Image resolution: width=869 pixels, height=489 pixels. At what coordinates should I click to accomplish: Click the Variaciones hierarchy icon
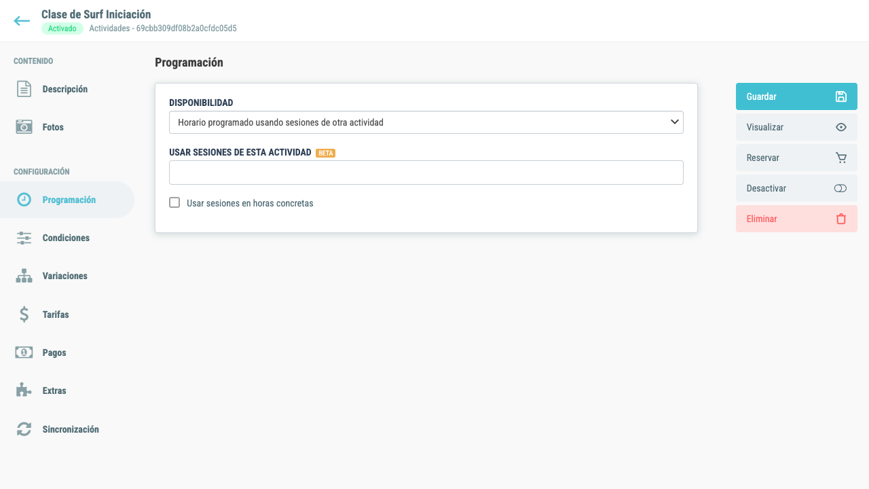[24, 276]
